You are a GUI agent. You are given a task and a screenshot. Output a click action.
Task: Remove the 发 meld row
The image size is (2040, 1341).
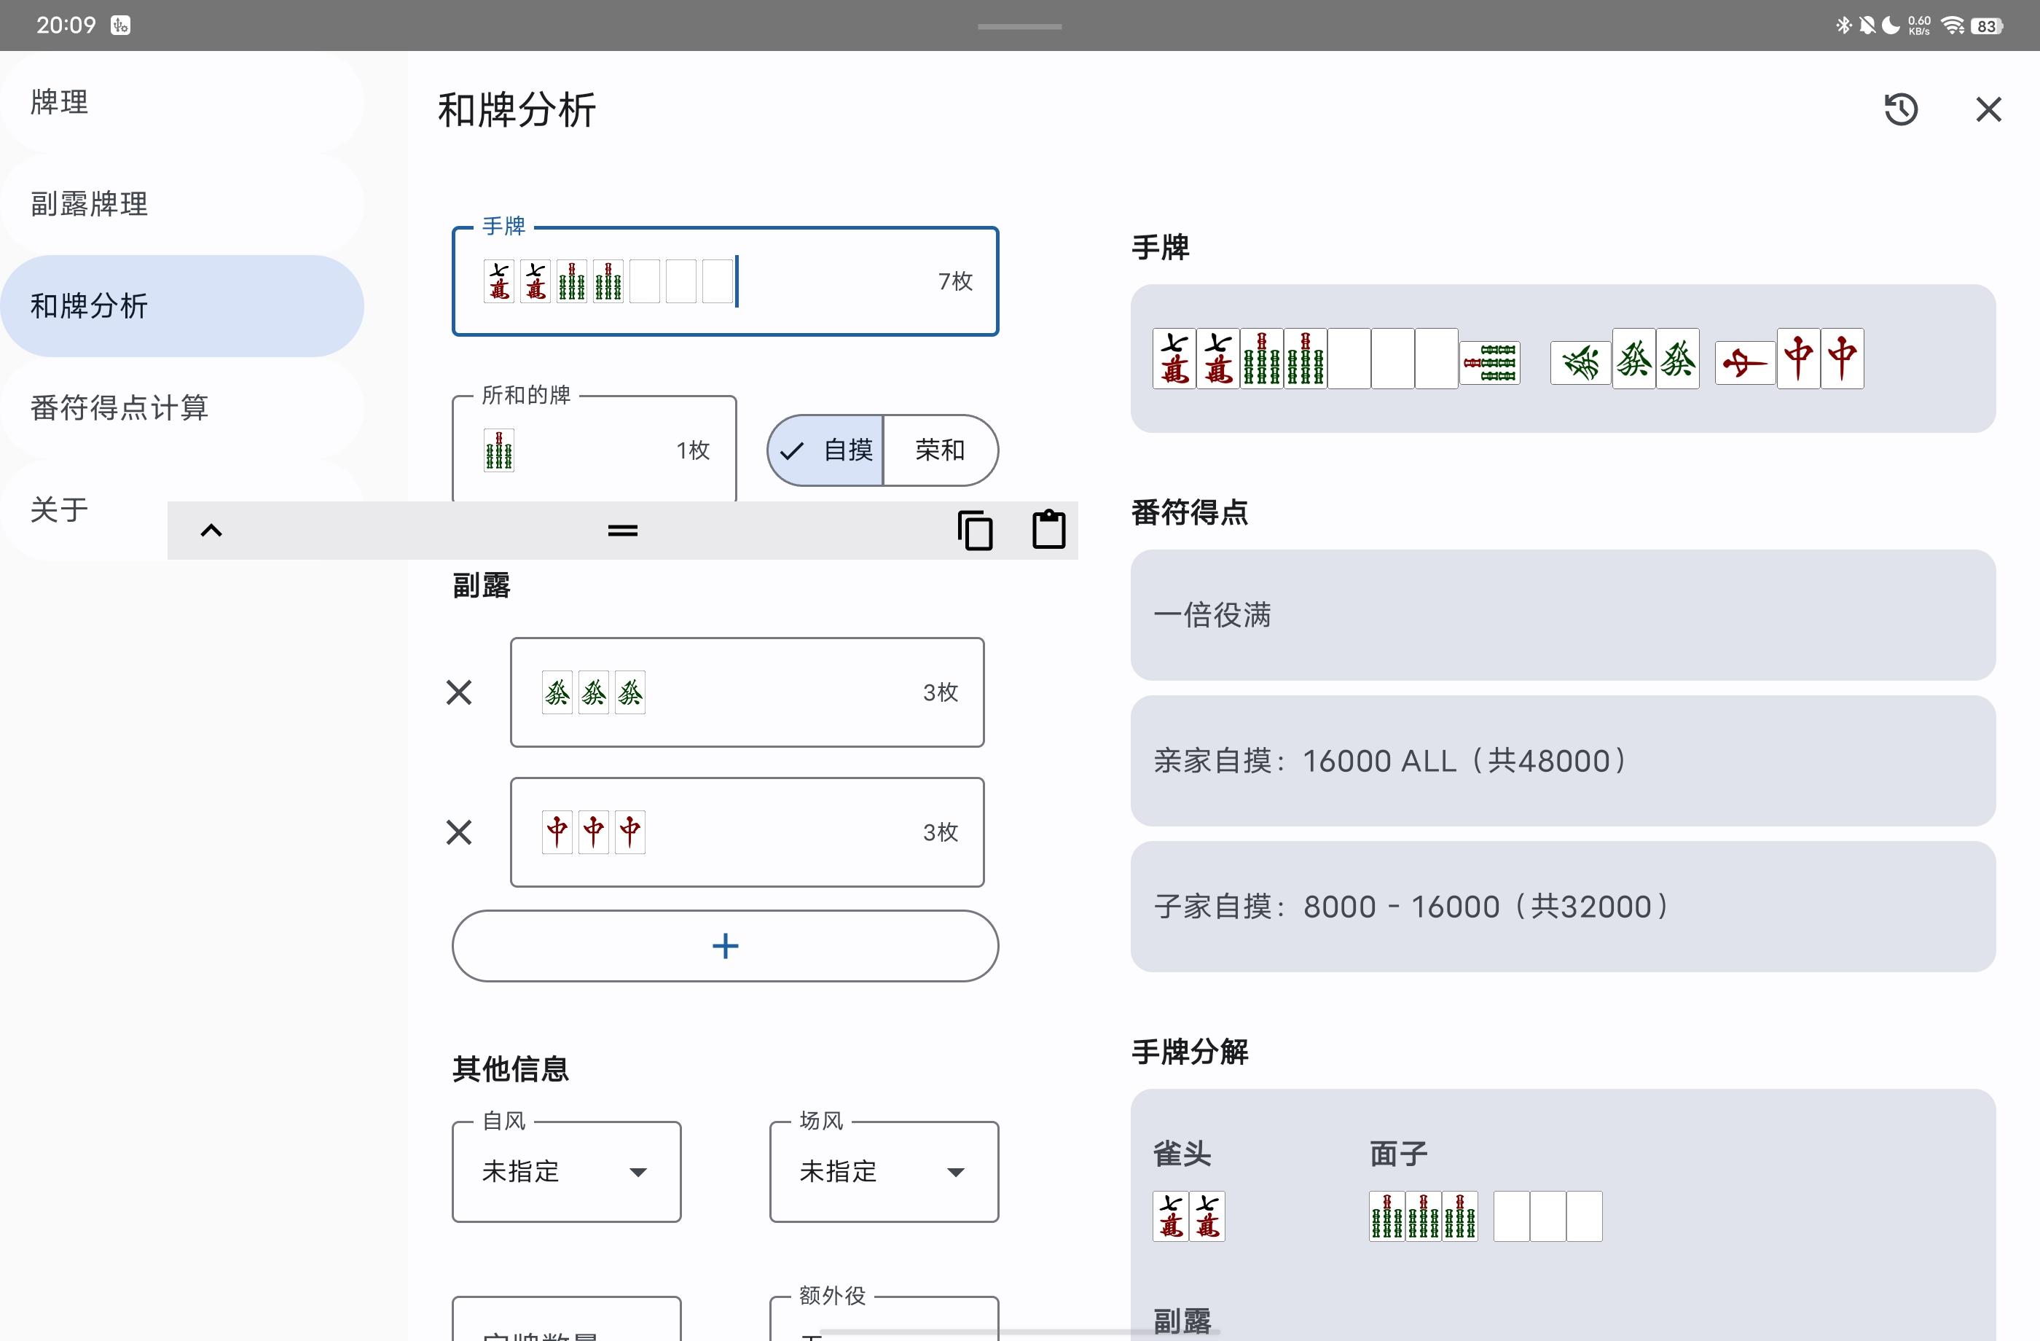point(460,692)
